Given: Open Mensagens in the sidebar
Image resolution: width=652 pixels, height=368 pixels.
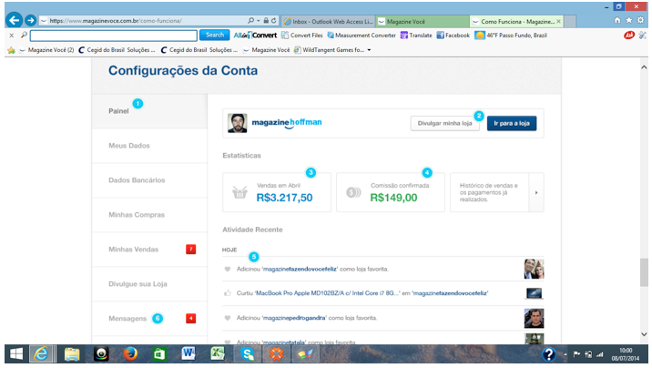Looking at the screenshot, I should click(149, 319).
